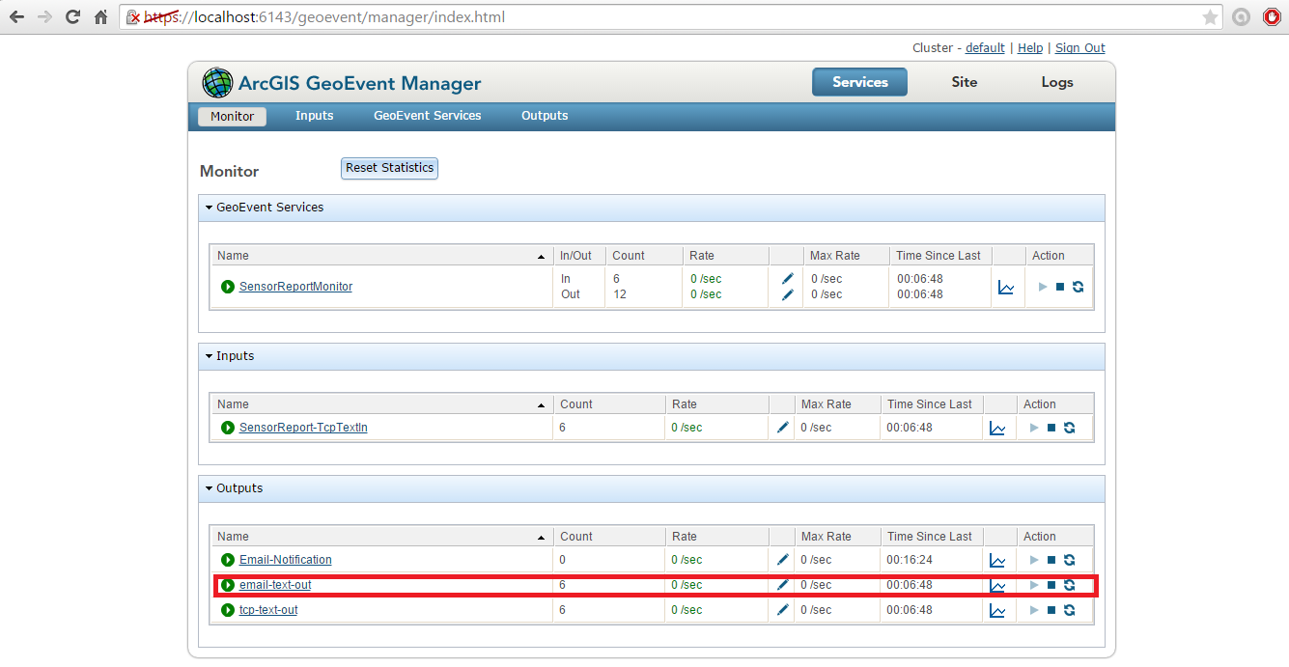
Task: Start SensorReport-TcpTextIn input
Action: click(1034, 428)
